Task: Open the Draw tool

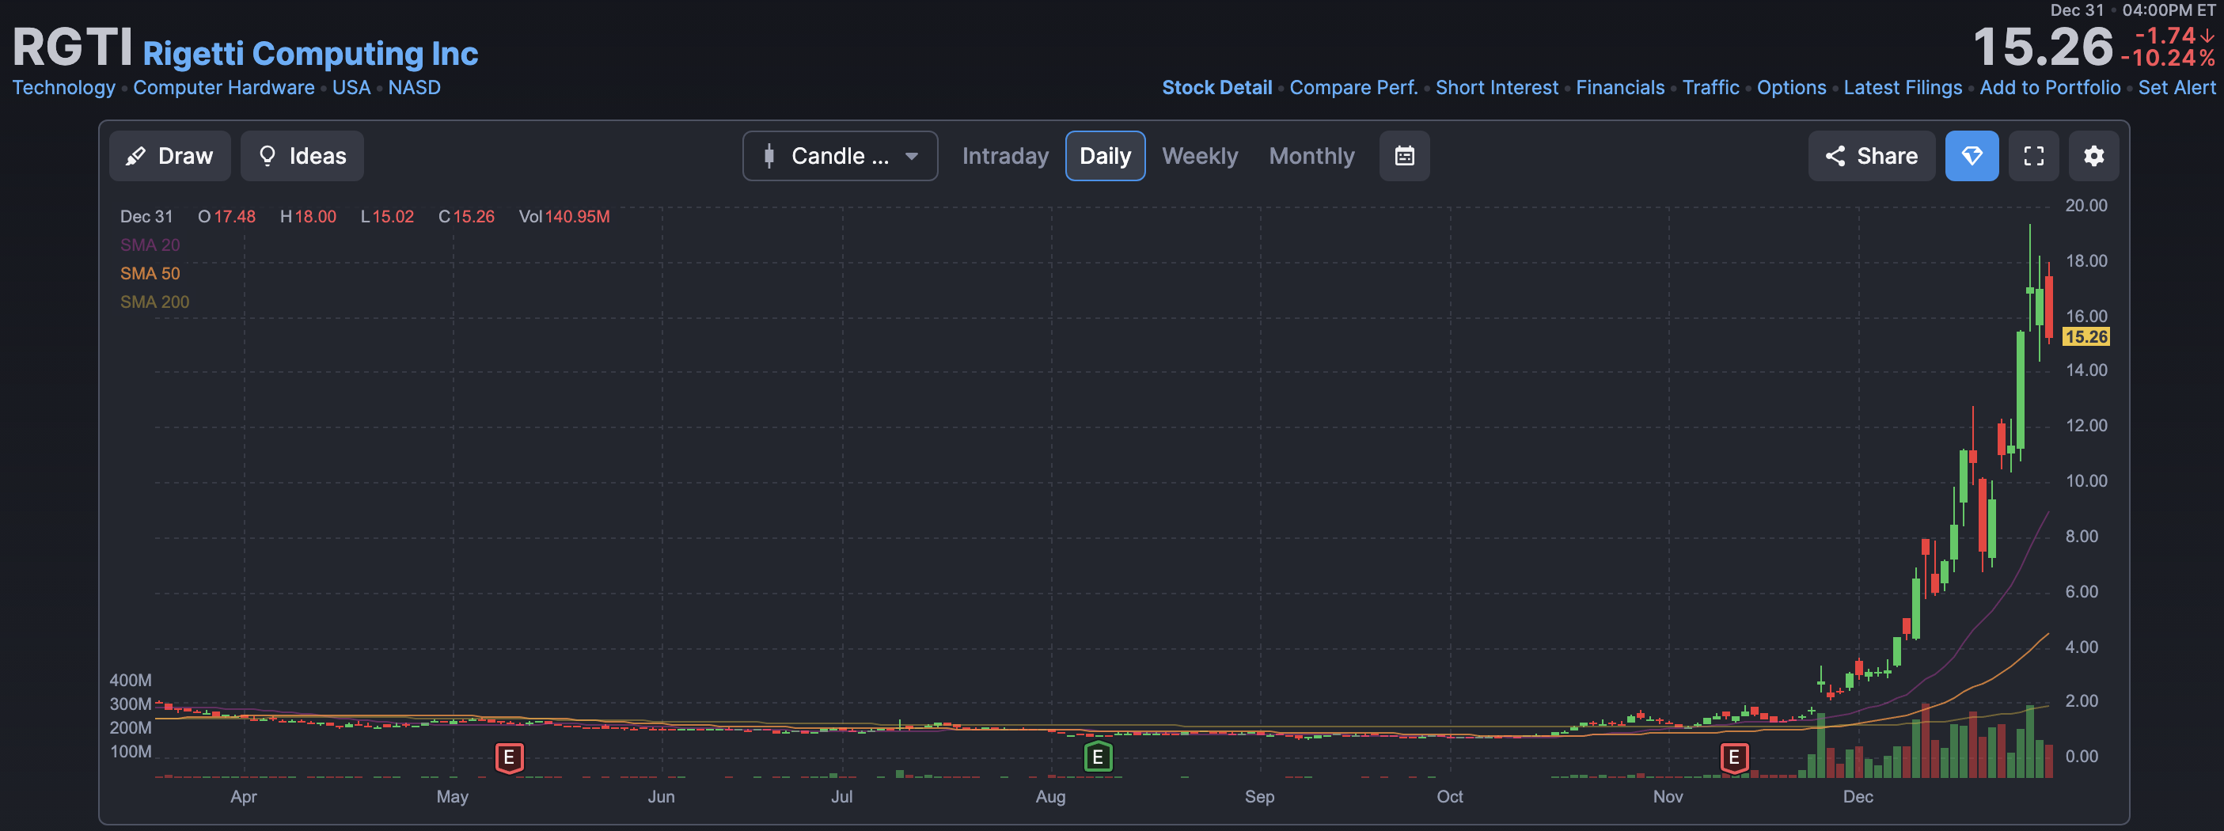Action: point(169,156)
